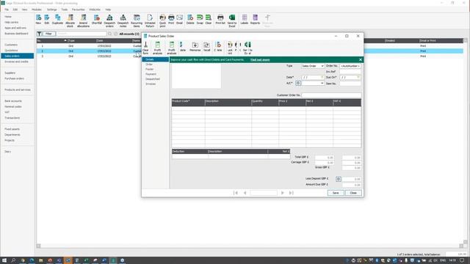The image size is (470, 264).
Task: Click the Order No. AutoNumber field
Action: (350, 66)
